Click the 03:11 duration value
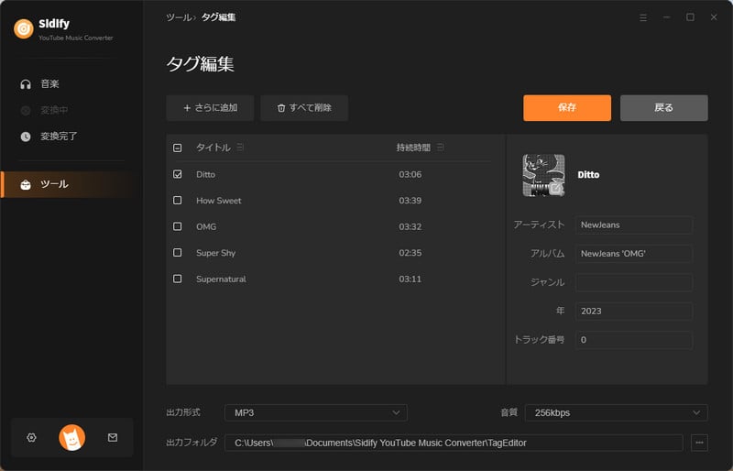 410,279
